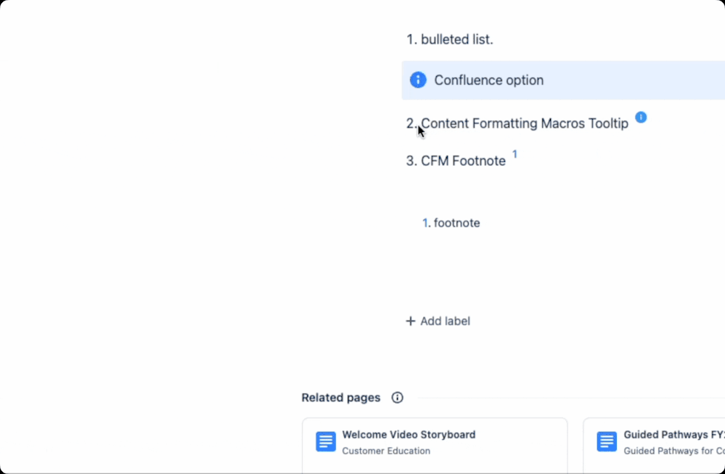Open the Welcome Video Storyboard card
Viewport: 725px width, 474px height.
[435, 446]
